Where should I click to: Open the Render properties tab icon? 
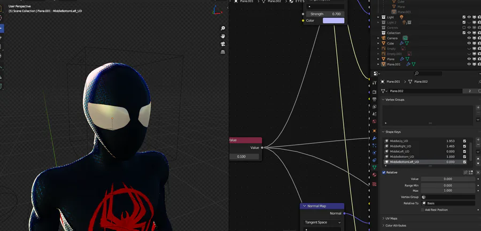(x=374, y=92)
